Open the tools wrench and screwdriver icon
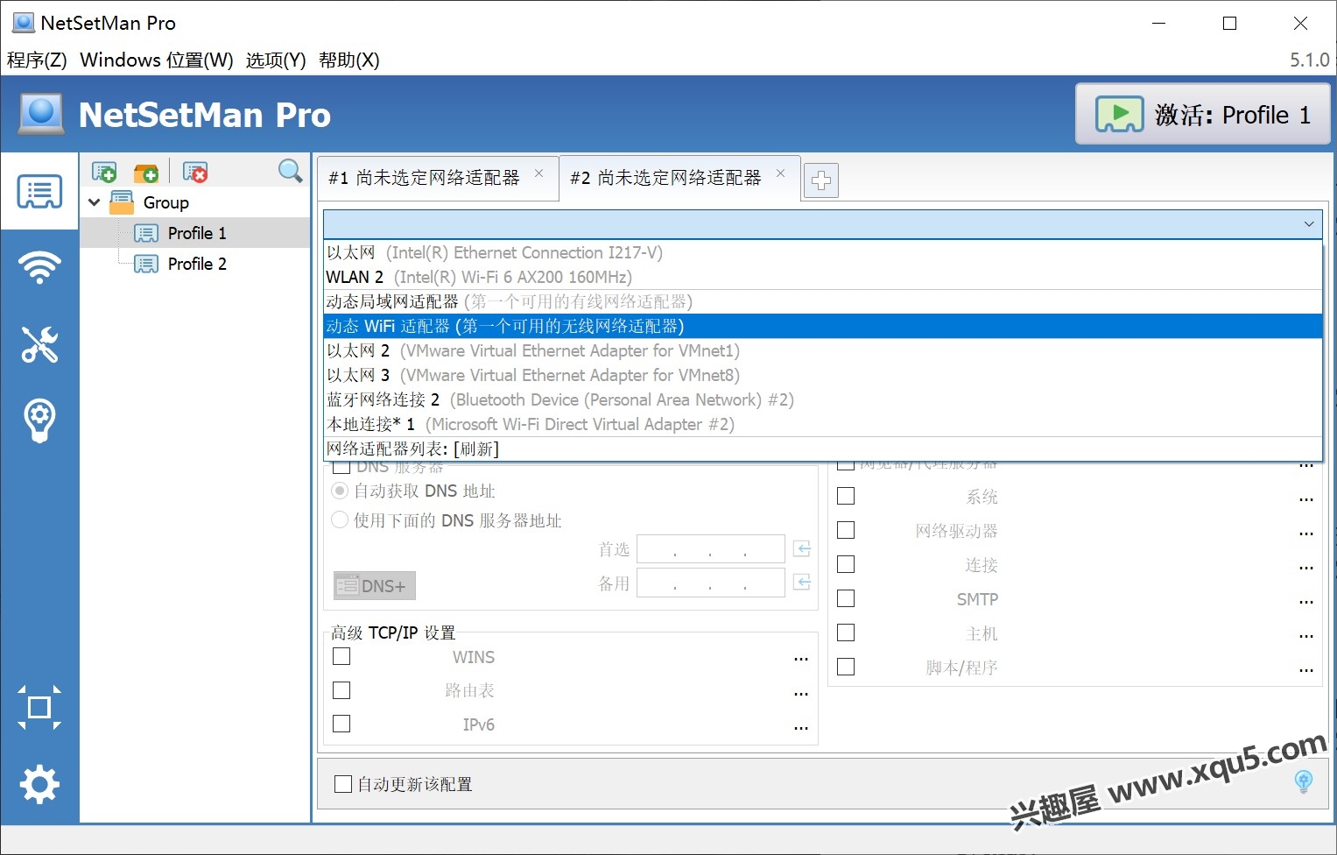This screenshot has width=1337, height=855. pos(39,344)
